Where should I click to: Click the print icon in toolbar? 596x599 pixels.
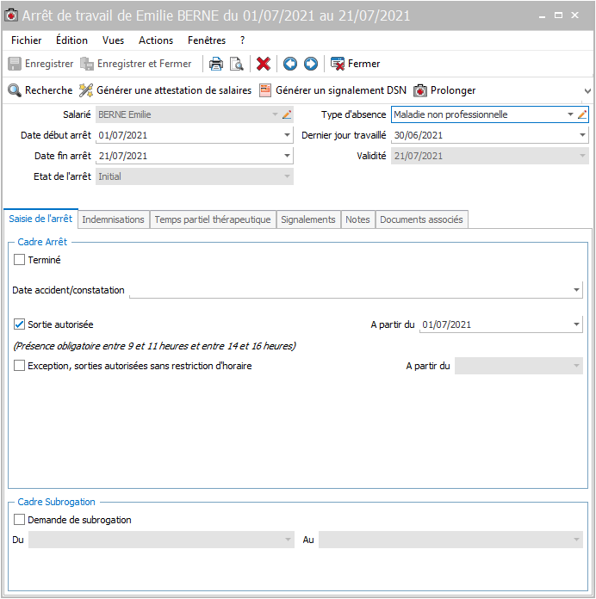pos(216,64)
